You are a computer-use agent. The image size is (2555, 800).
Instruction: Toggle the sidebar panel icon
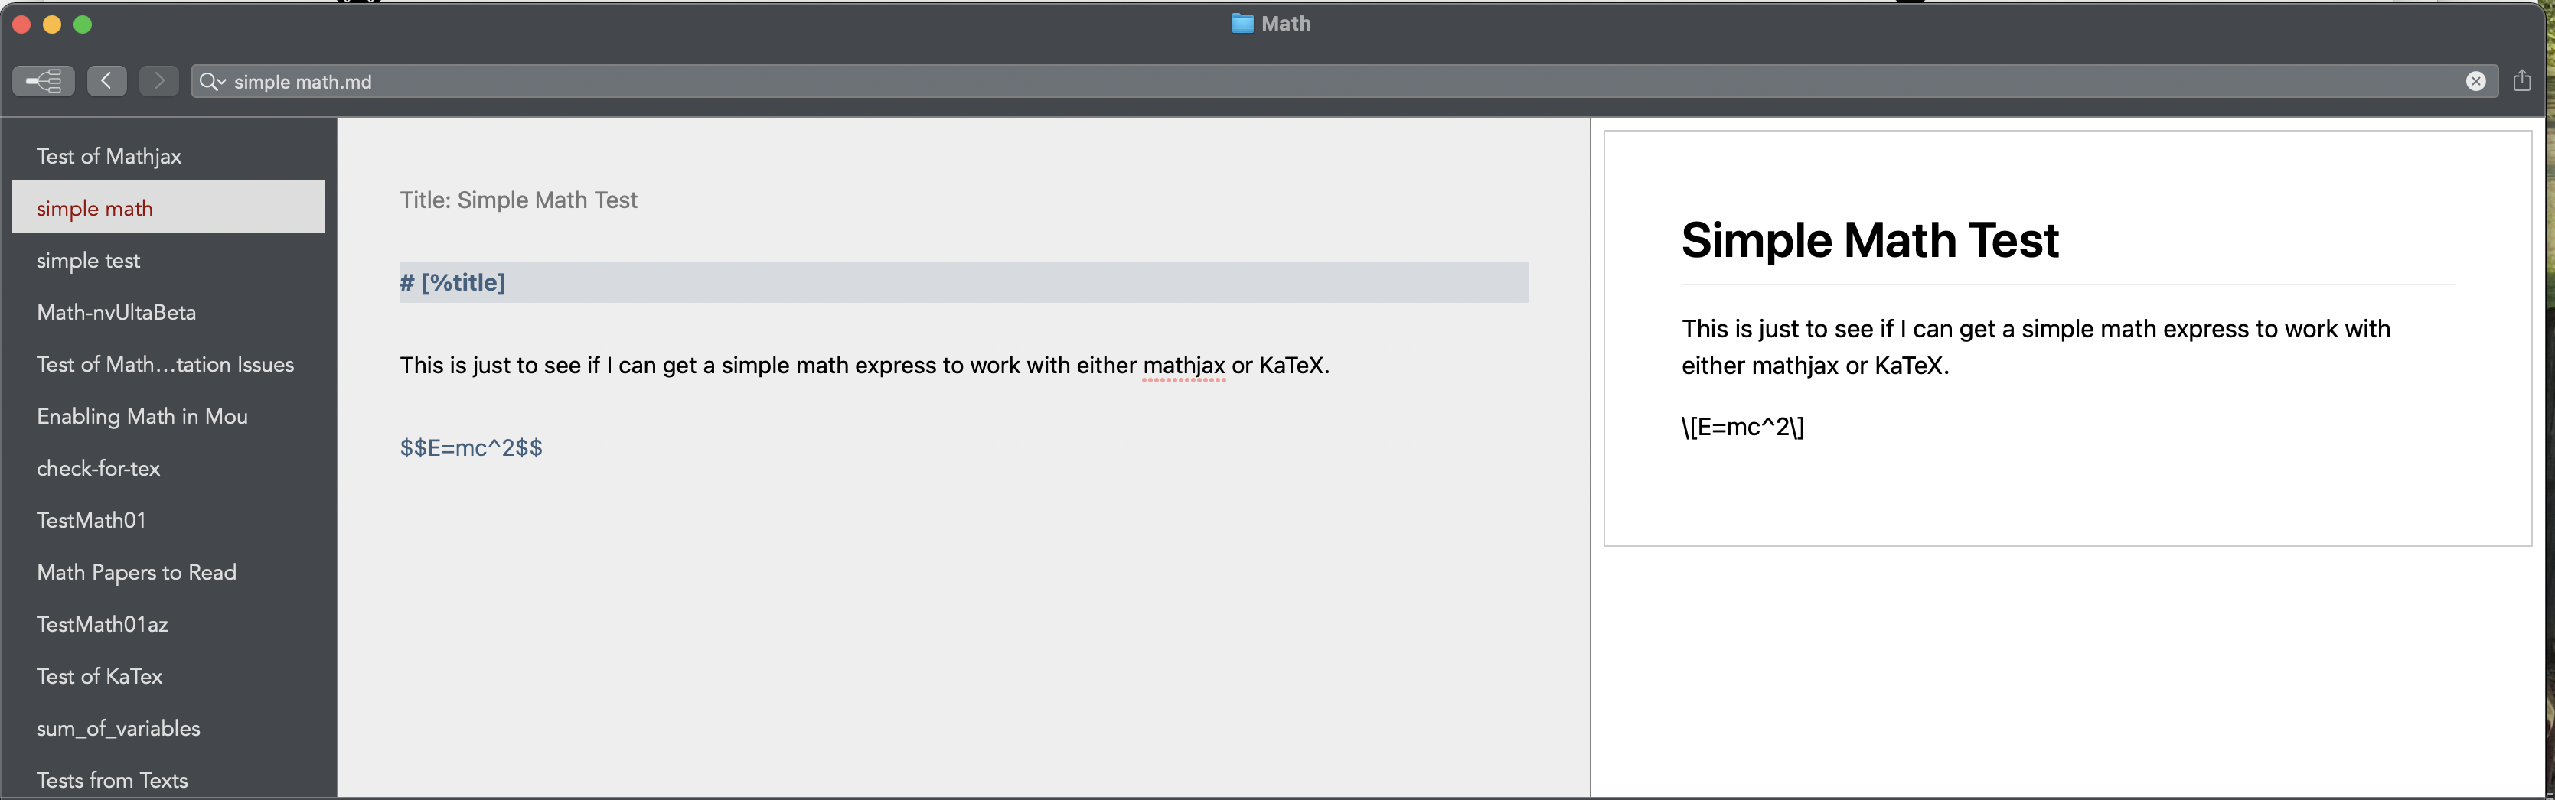[x=44, y=80]
